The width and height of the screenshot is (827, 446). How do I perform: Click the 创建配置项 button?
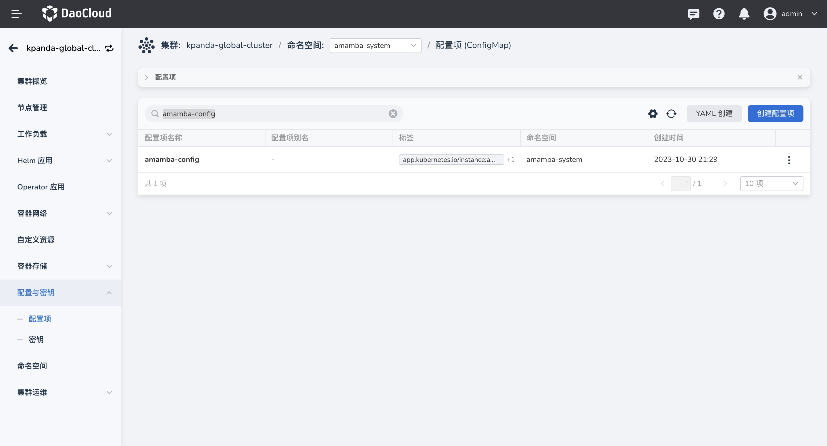coord(775,113)
